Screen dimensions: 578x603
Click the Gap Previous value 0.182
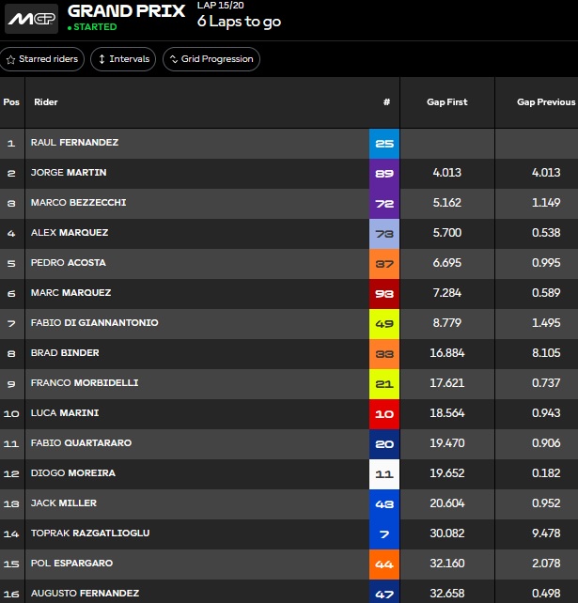(546, 472)
